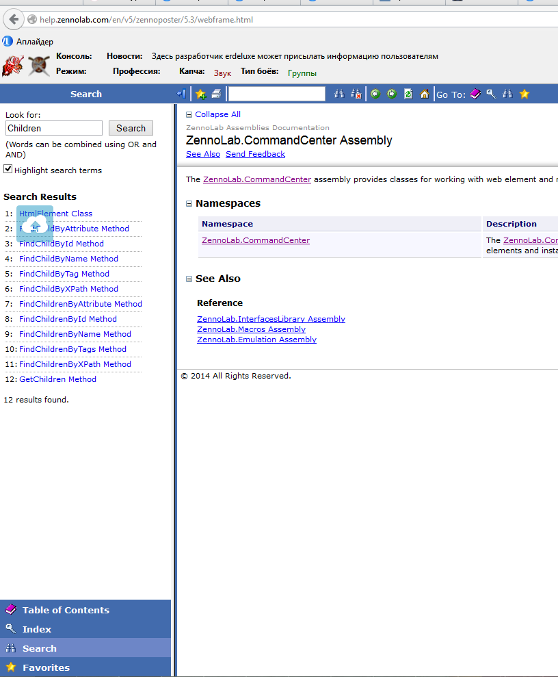558x677 pixels.
Task: Open GetChildren Method result
Action: 58,379
